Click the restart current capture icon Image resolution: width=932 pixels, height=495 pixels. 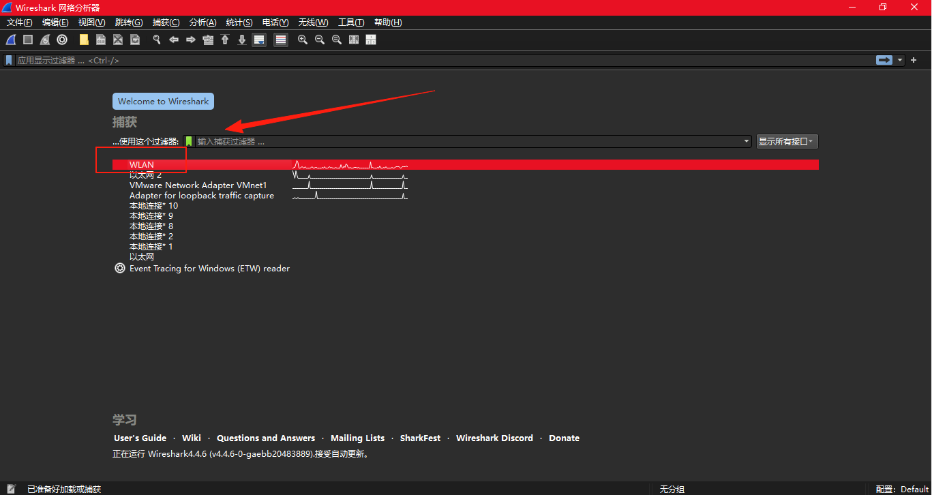click(45, 40)
